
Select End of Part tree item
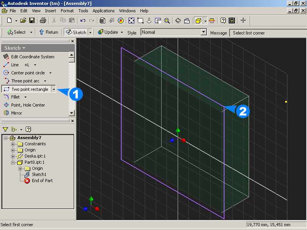tap(39, 181)
